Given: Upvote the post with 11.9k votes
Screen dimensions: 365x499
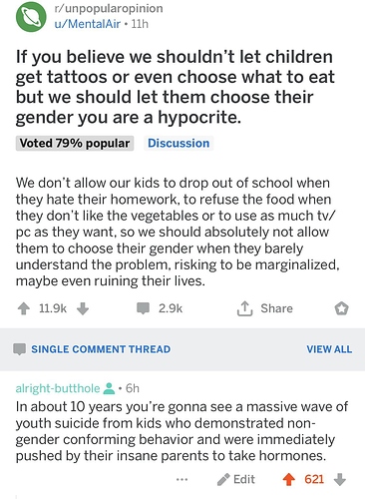Looking at the screenshot, I should click(23, 308).
